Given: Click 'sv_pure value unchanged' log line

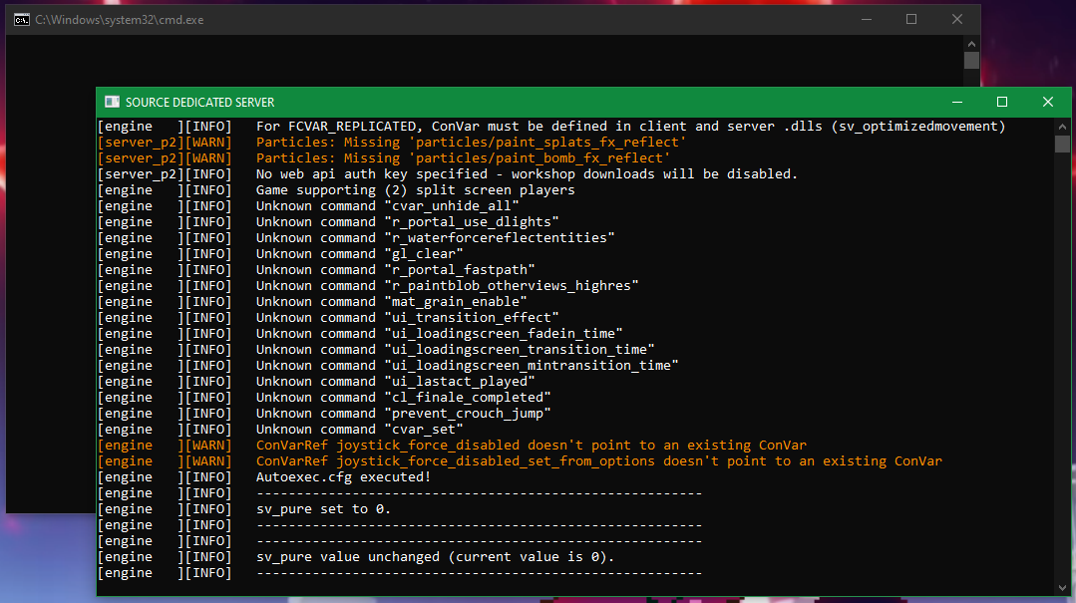Looking at the screenshot, I should pyautogui.click(x=356, y=557).
